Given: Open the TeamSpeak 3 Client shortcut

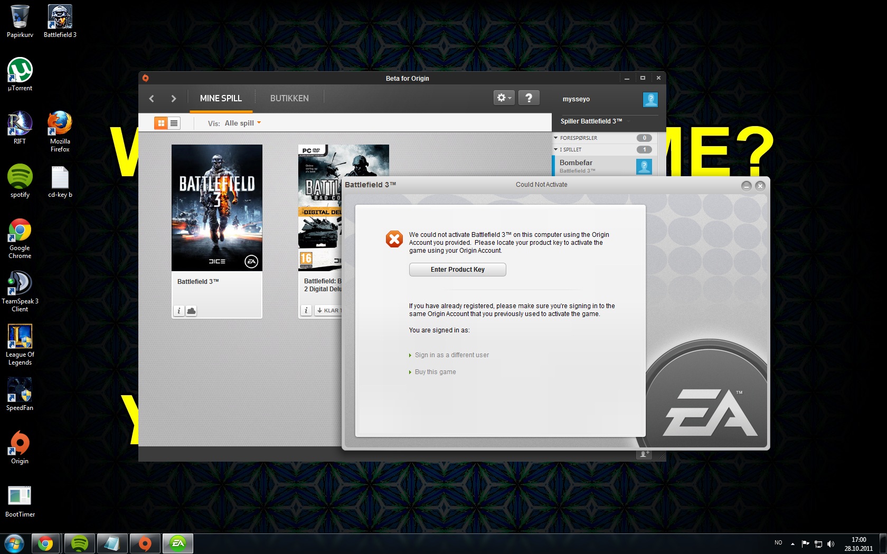Looking at the screenshot, I should pos(20,292).
